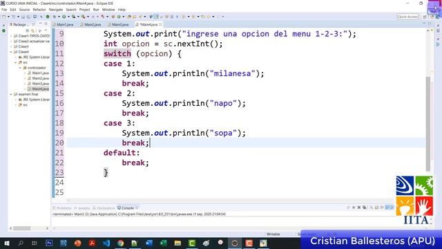Click the Package Explorer horizontal scrollbar
Image resolution: width=442 pixels, height=249 pixels.
[21, 228]
